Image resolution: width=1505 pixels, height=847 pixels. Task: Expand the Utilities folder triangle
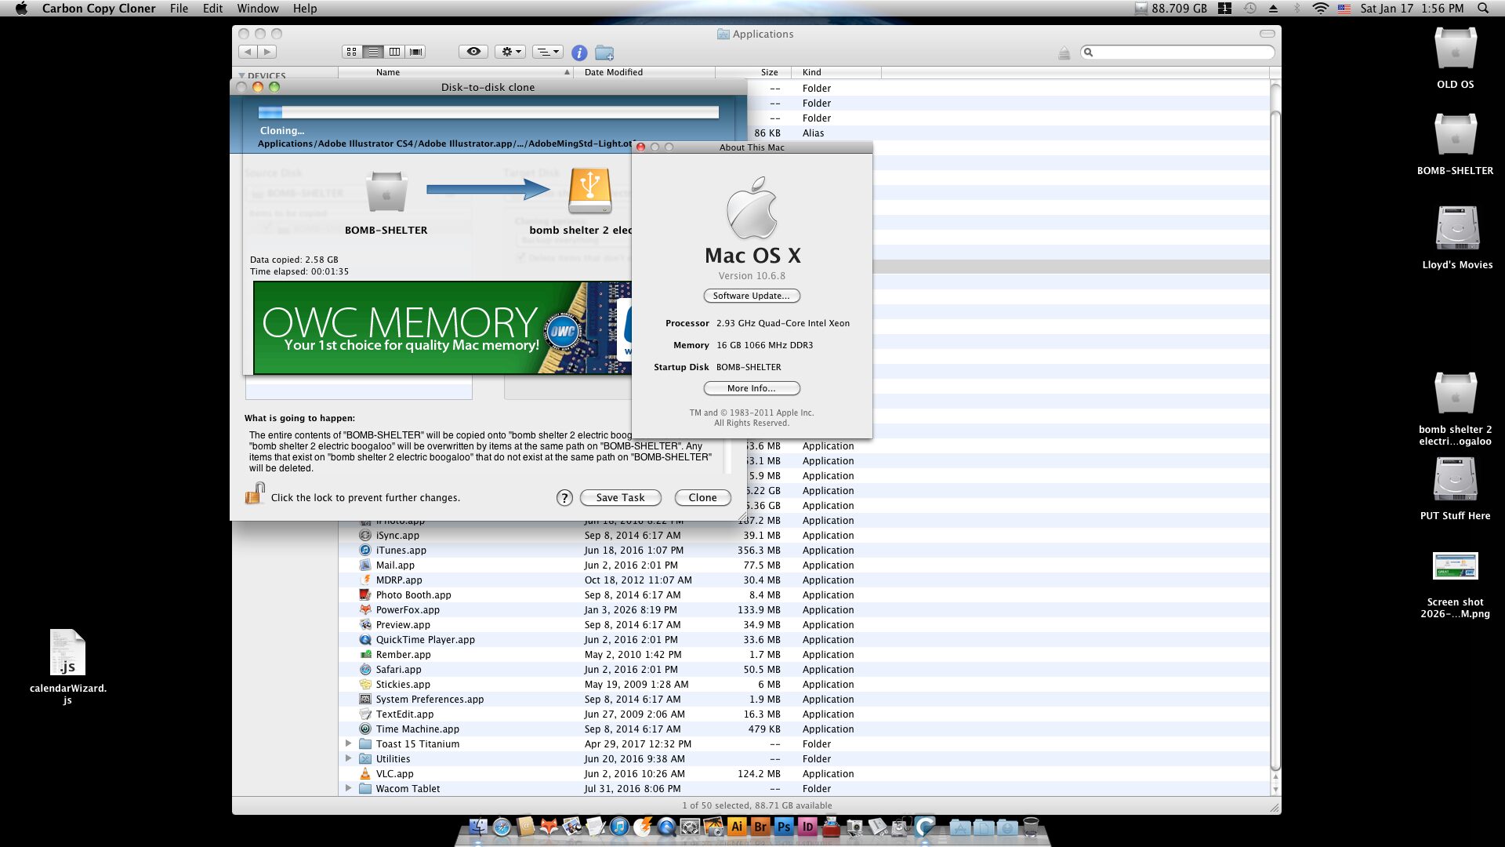[x=348, y=758]
